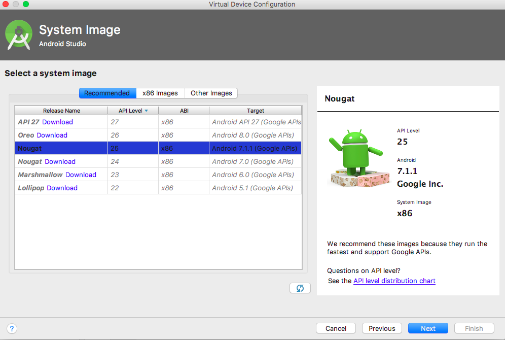This screenshot has height=340, width=505.
Task: Select the API level 23 cell
Action: [x=133, y=175]
